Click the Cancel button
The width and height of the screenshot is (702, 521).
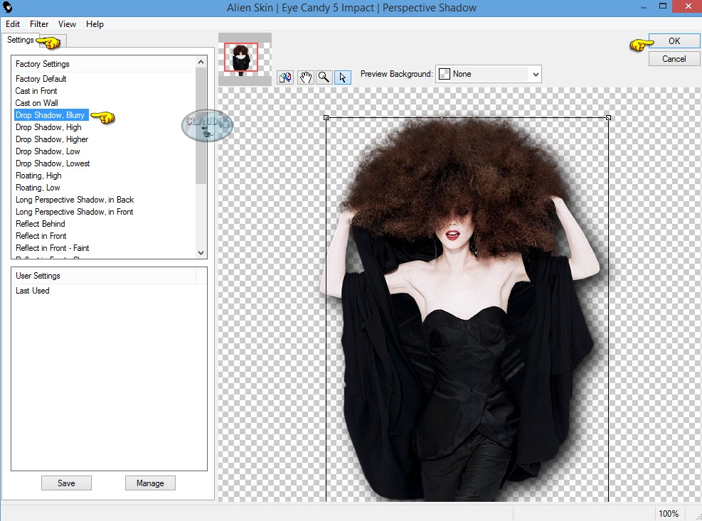point(674,59)
